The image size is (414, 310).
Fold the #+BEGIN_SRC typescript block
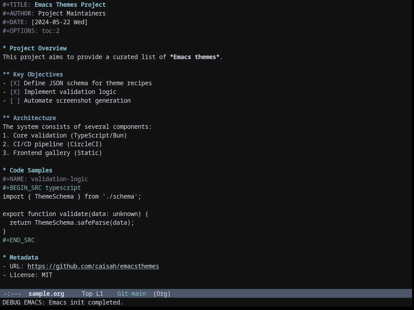coord(42,188)
